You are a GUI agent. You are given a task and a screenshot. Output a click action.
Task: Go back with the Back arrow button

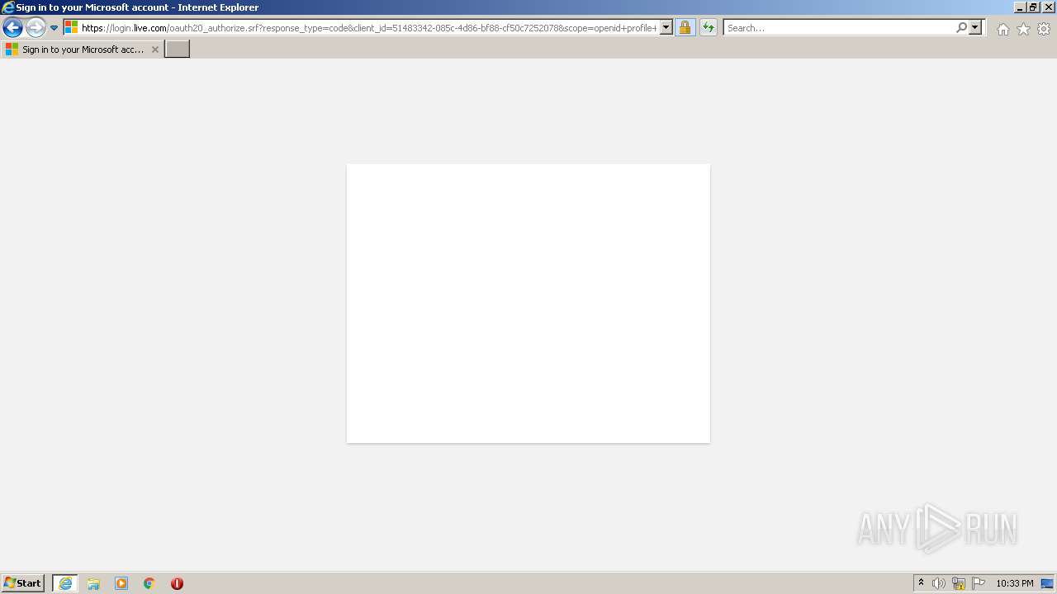coord(12,27)
